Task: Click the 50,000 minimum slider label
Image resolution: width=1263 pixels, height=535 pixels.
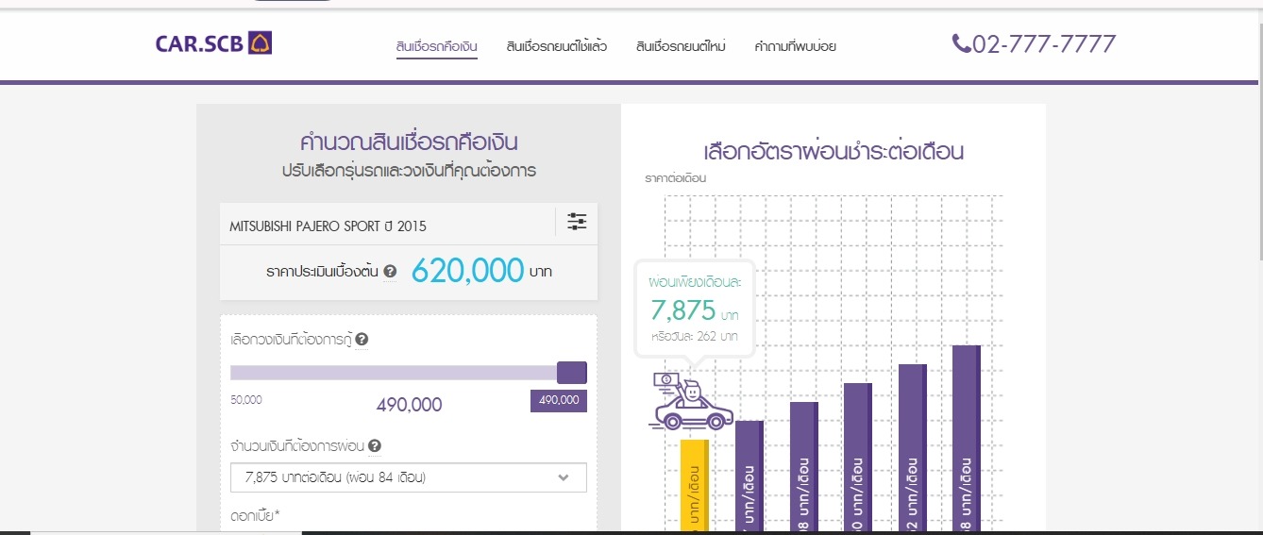Action: point(246,400)
